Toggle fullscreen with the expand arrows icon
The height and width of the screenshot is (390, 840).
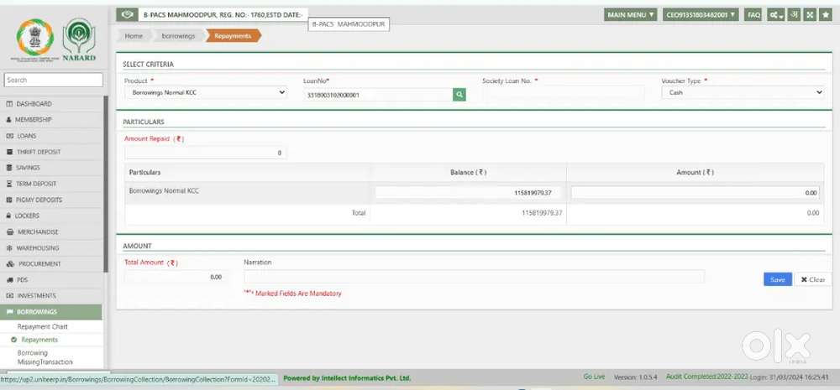click(810, 15)
